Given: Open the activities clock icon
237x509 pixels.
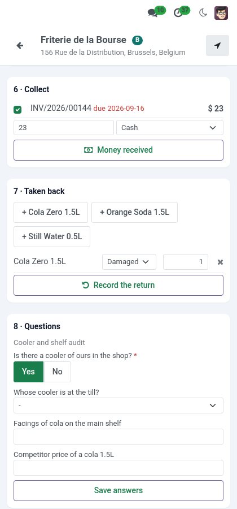Looking at the screenshot, I should tap(178, 13).
